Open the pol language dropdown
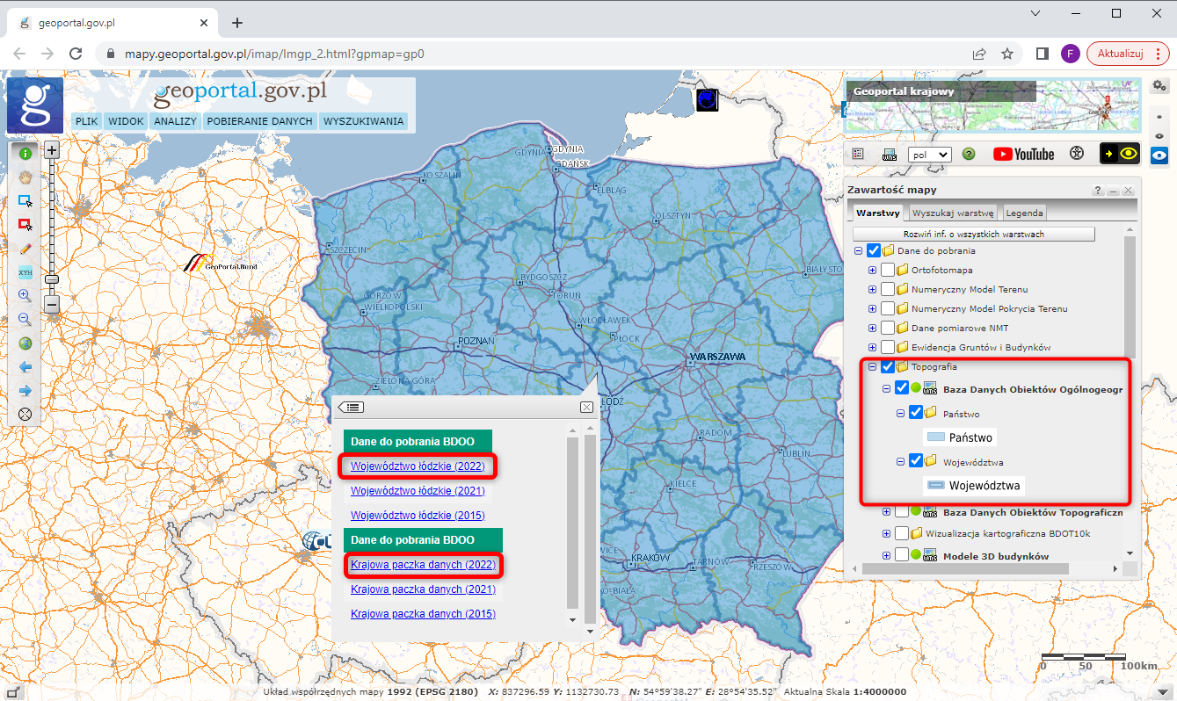 (x=930, y=154)
